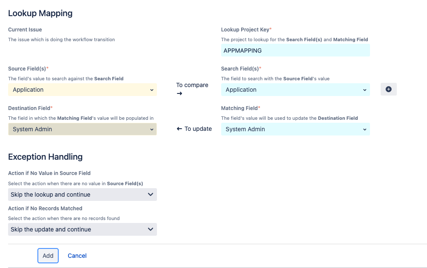Open the Destination Field dropdown
Image resolution: width=427 pixels, height=268 pixels.
coord(82,129)
